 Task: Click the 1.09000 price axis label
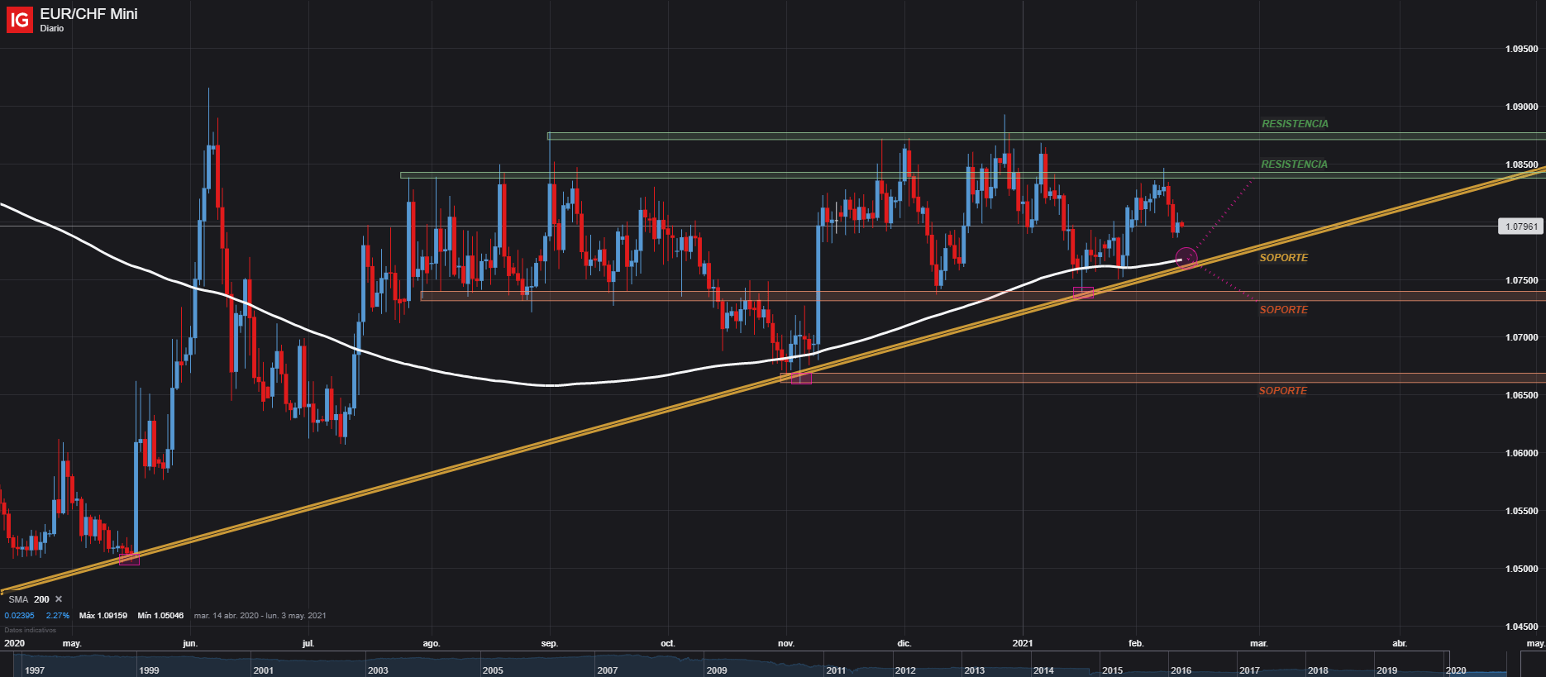click(x=1522, y=107)
